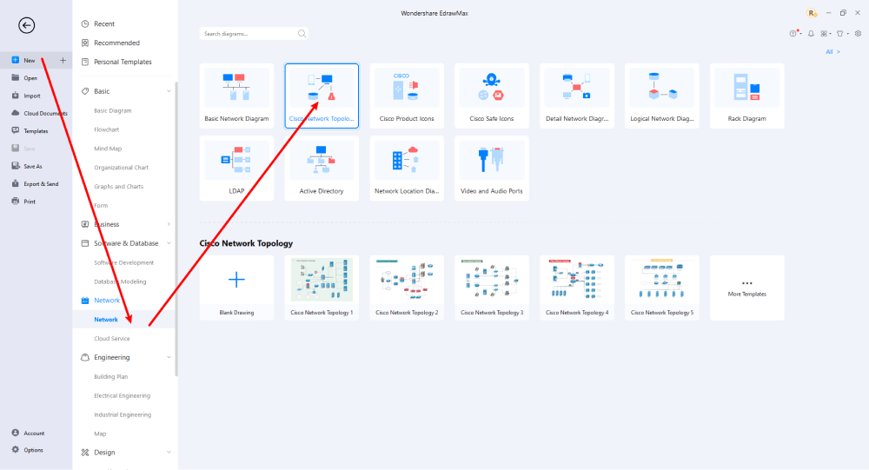Click the search magnifier icon

coord(302,34)
